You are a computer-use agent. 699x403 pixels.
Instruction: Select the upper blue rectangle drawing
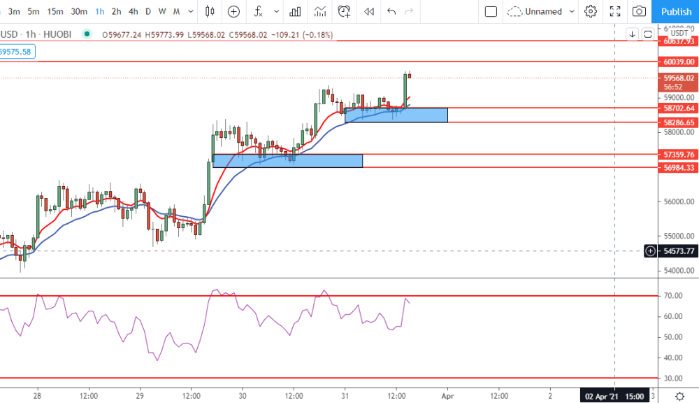[396, 115]
